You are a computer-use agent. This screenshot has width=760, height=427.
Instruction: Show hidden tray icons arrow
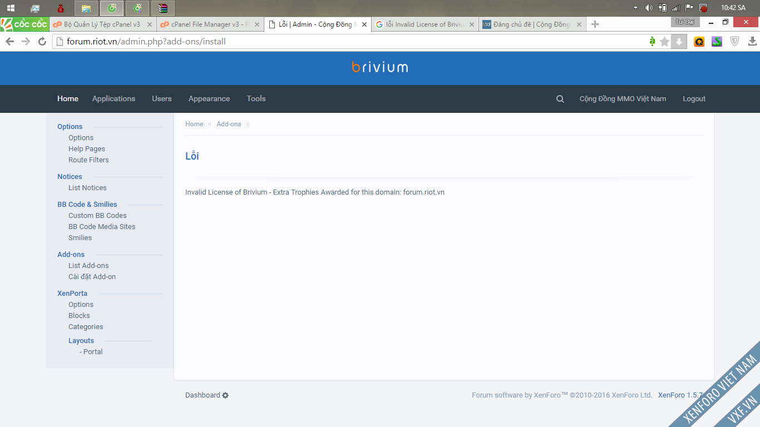(x=636, y=8)
